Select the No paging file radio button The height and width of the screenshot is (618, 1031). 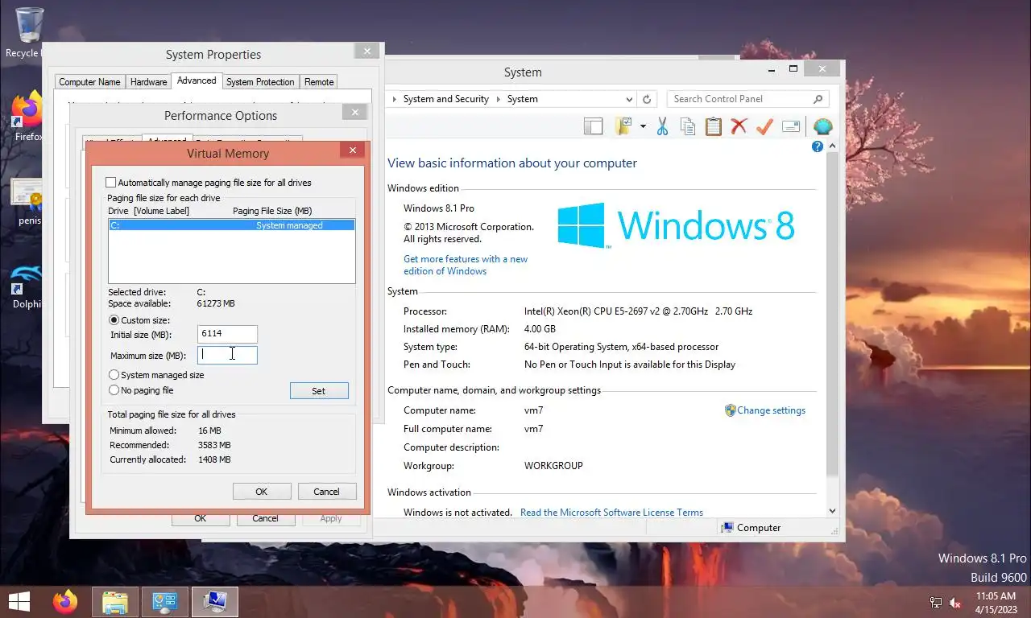coord(114,390)
